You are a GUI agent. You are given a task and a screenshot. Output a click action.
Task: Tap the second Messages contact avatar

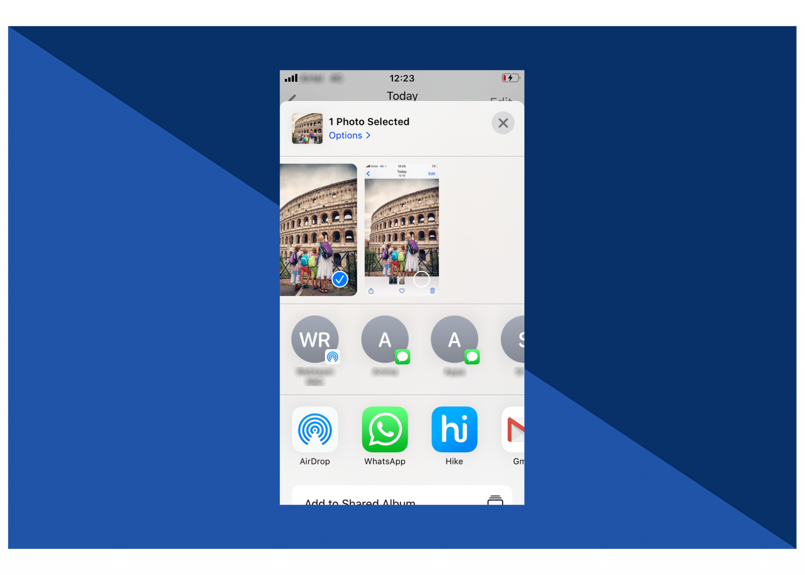[454, 339]
